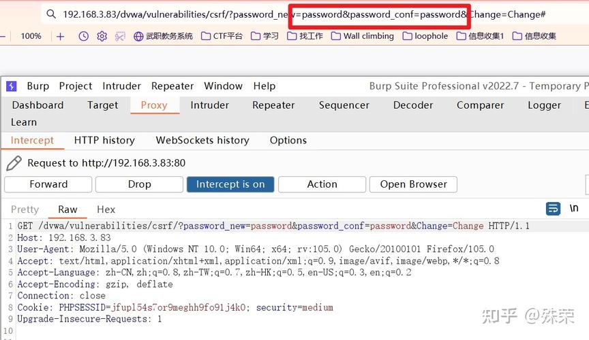Switch to the Hex message view

(106, 209)
